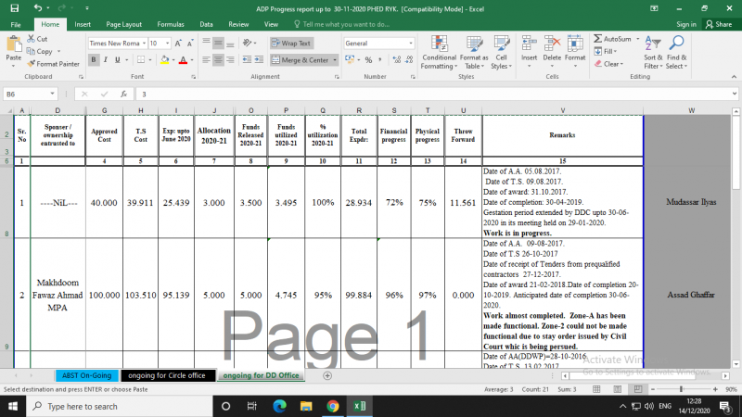The width and height of the screenshot is (742, 417).
Task: Click the Share button
Action: tap(718, 25)
